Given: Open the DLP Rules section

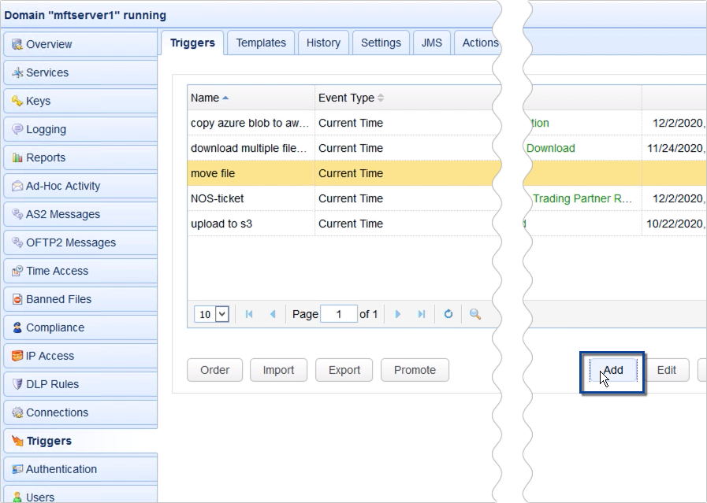Looking at the screenshot, I should tap(54, 384).
